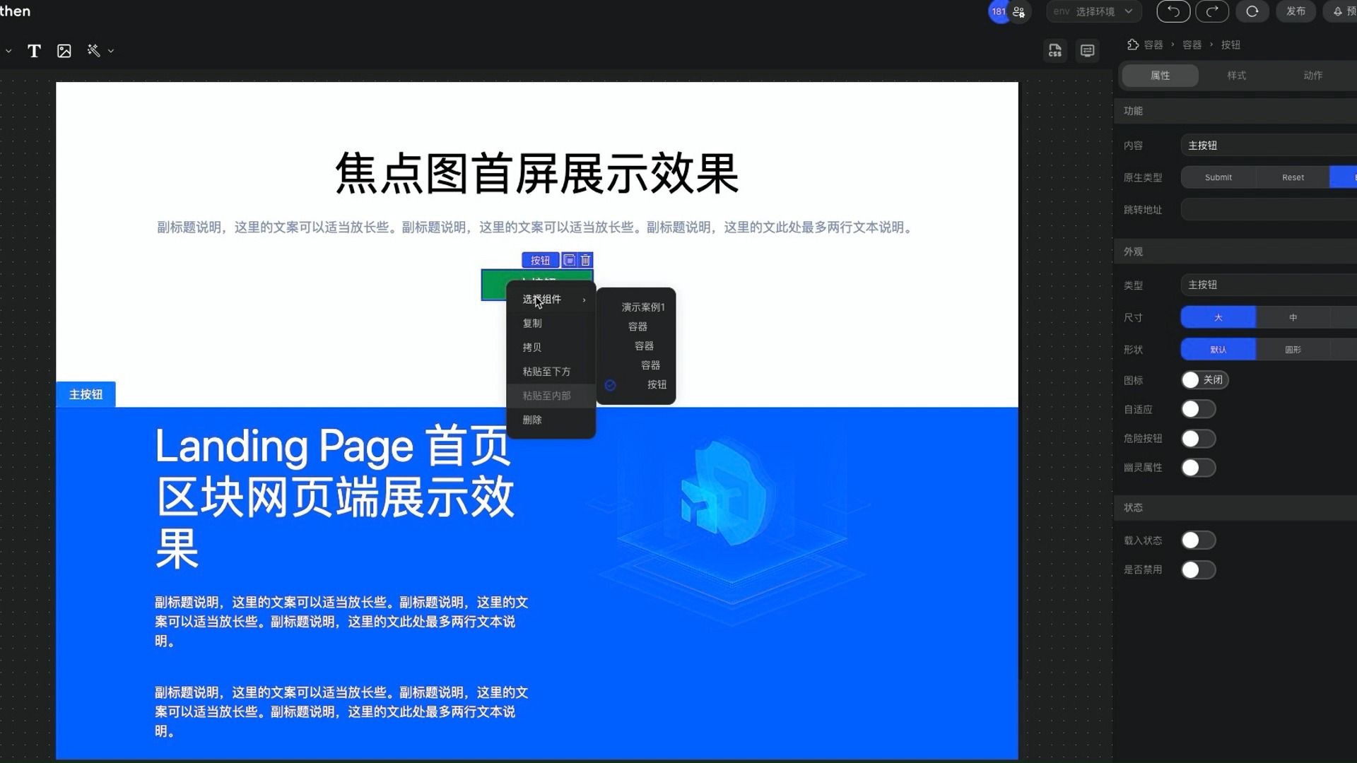Open the env 选择环境 dropdown
The width and height of the screenshot is (1357, 763).
[1093, 11]
